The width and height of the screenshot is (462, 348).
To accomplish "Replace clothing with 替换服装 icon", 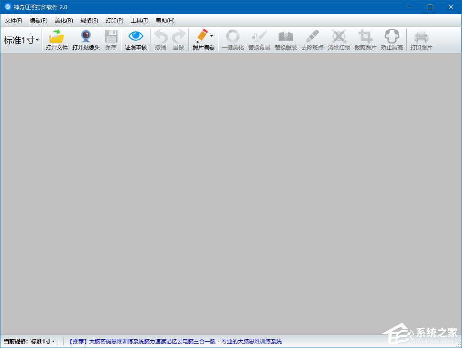I will (285, 40).
